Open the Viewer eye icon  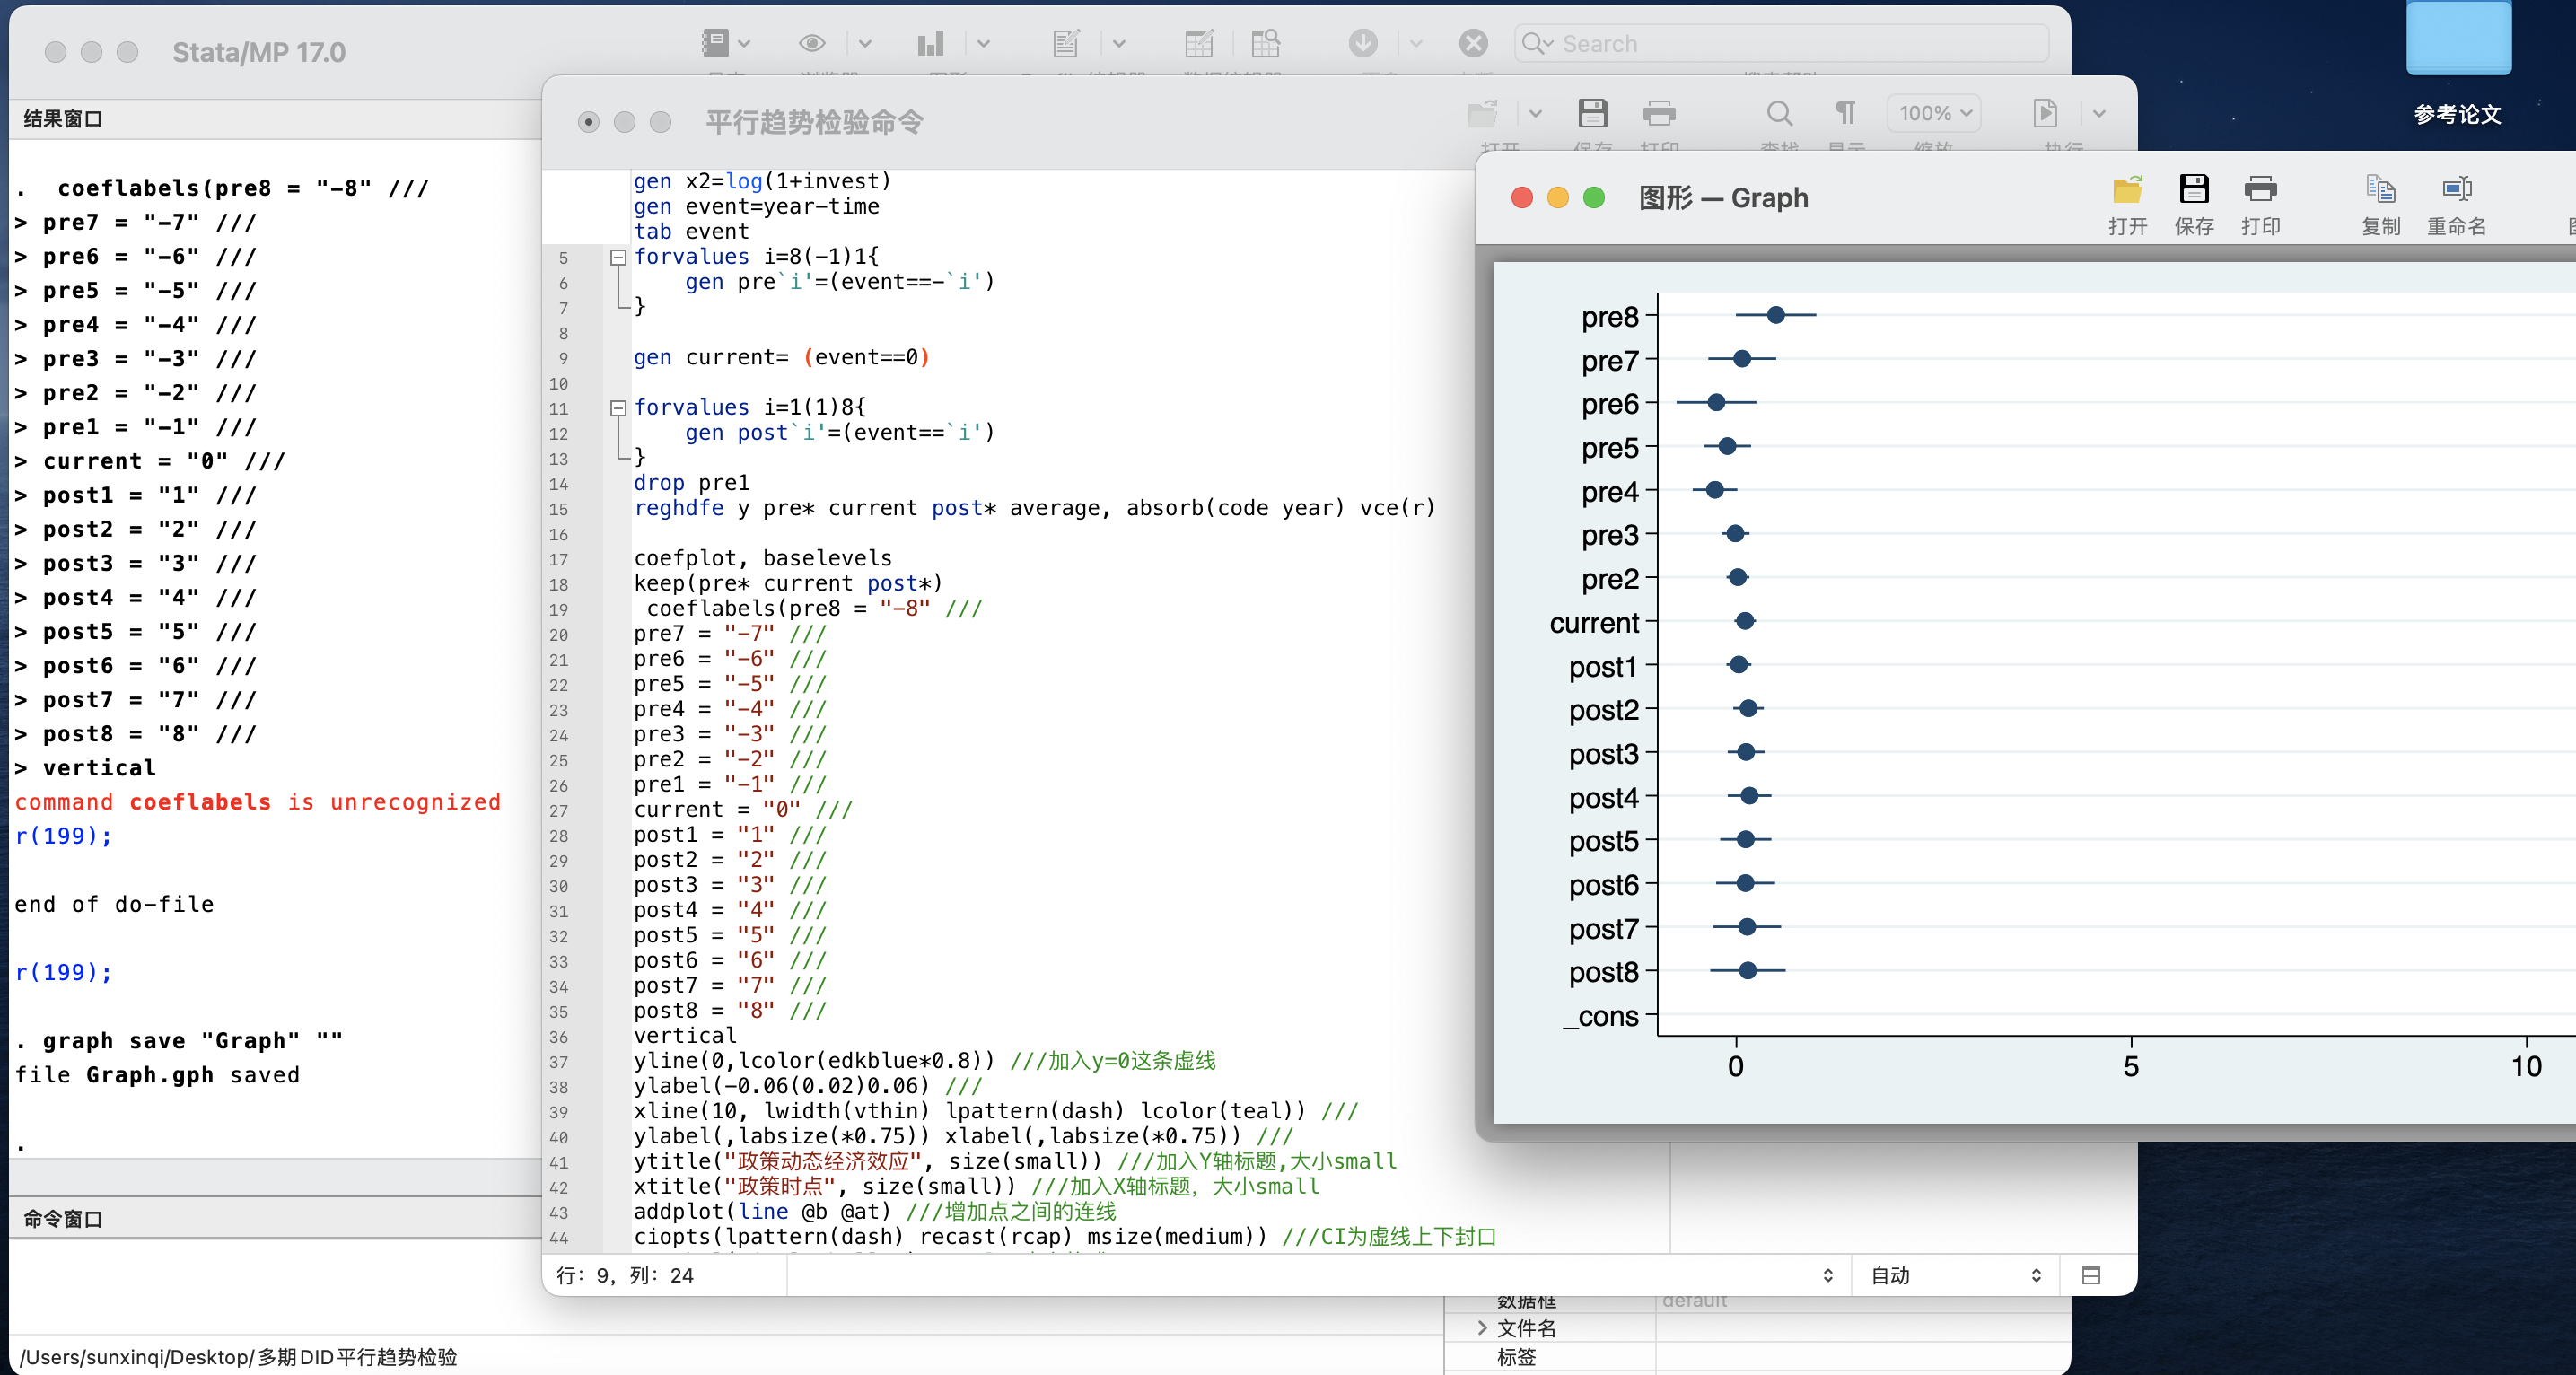812,43
